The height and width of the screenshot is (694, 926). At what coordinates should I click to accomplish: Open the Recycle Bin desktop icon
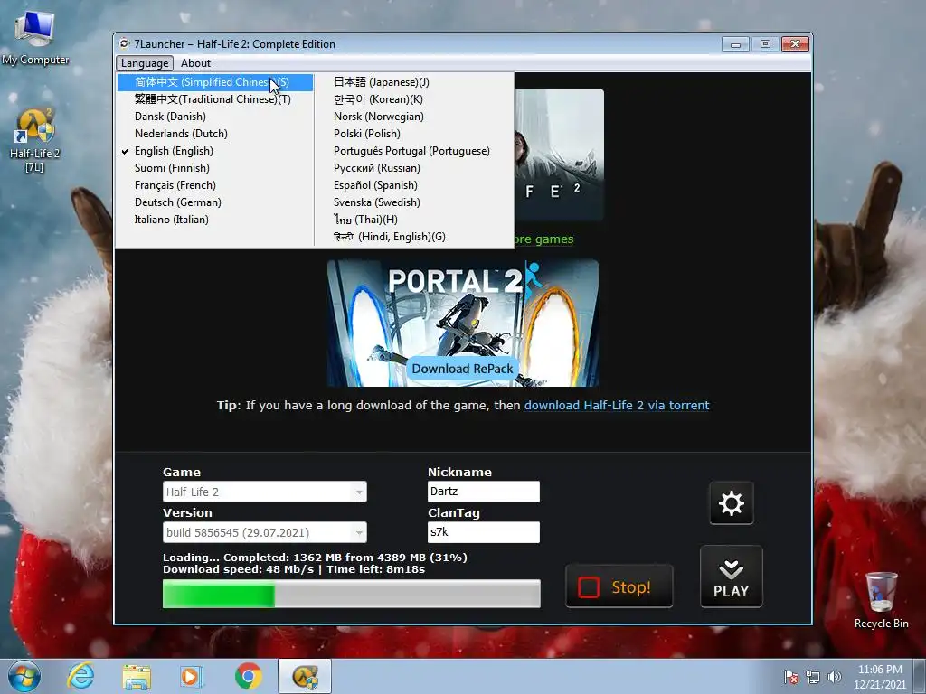pyautogui.click(x=881, y=600)
